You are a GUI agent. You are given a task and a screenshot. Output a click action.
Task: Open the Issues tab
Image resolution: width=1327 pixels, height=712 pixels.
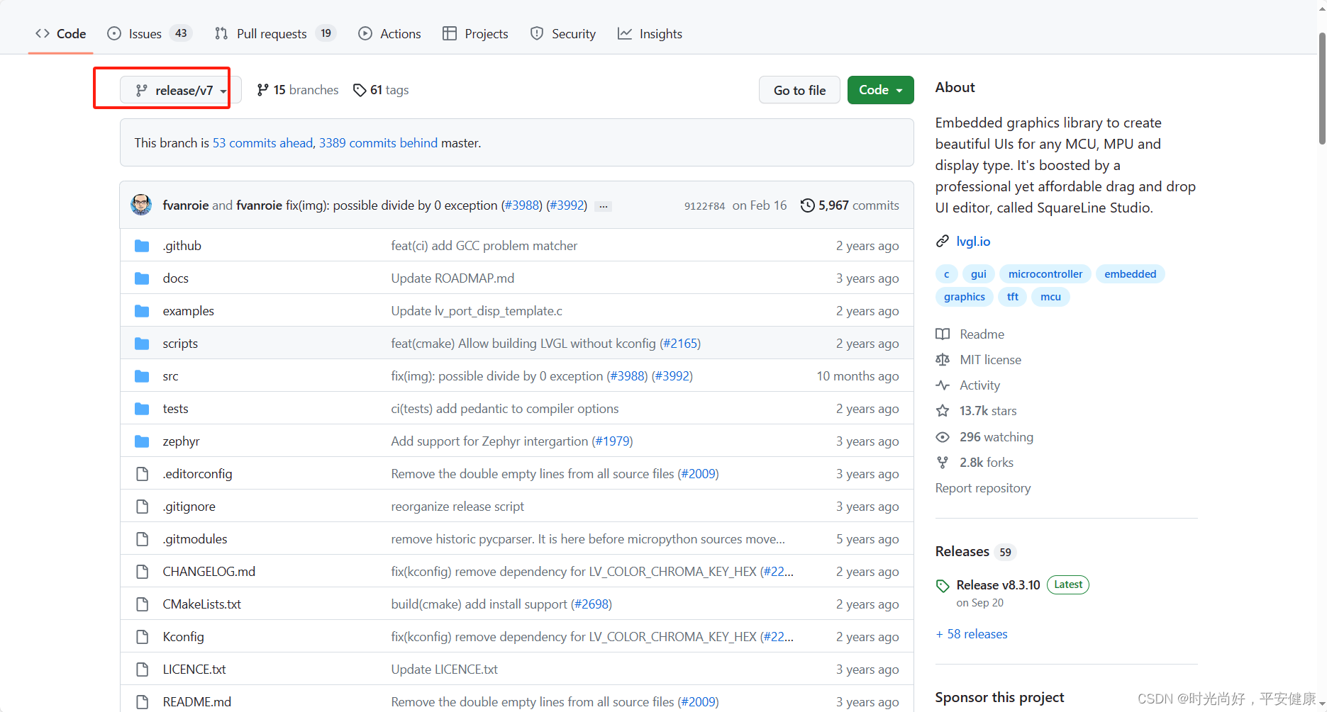[x=149, y=34]
